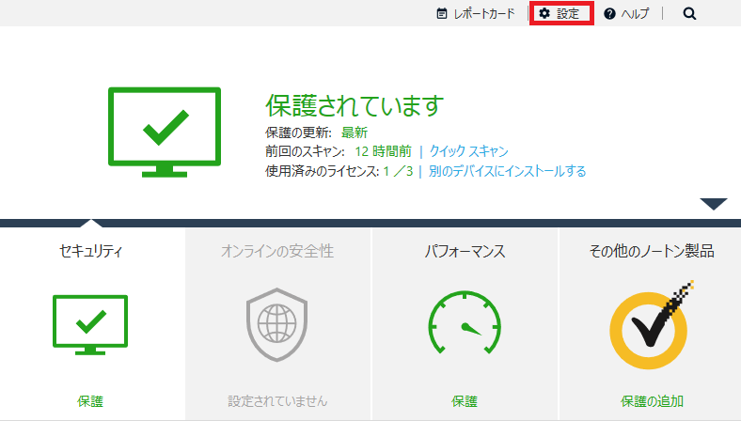The width and height of the screenshot is (741, 421).
Task: Click the question mark help icon
Action: pyautogui.click(x=609, y=14)
